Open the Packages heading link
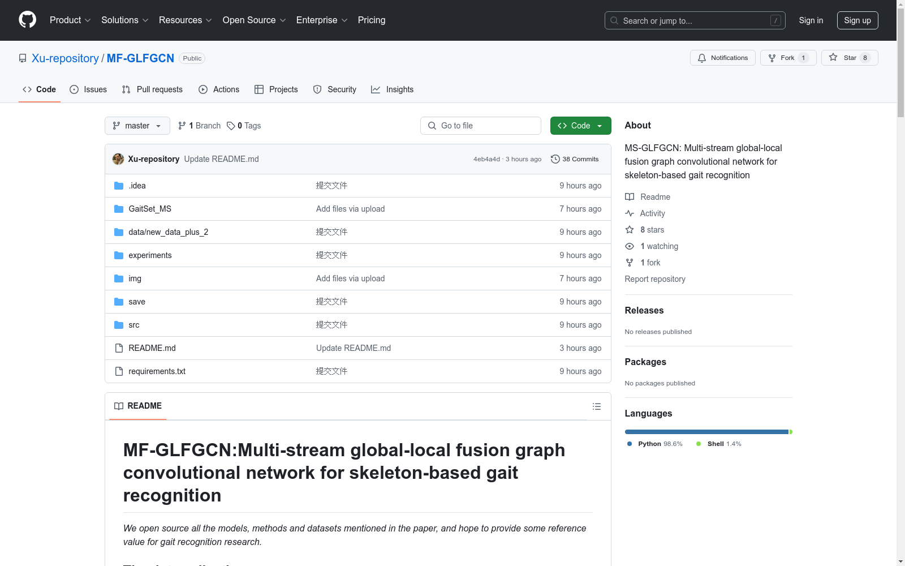 coord(645,362)
